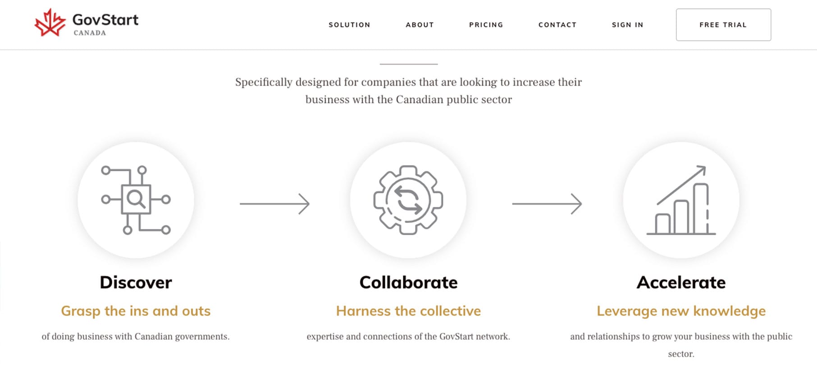
Task: Open the About page
Action: click(420, 25)
